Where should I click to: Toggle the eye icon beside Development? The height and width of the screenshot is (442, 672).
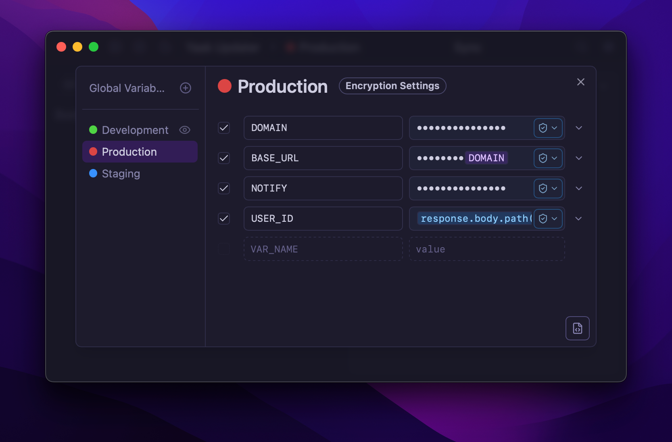[x=185, y=130]
